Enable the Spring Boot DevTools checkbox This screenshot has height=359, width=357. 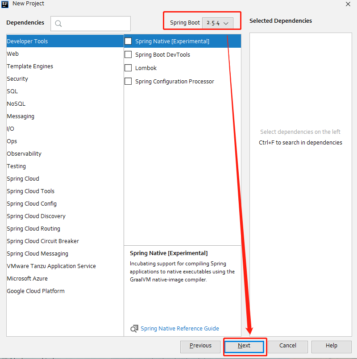(x=128, y=54)
